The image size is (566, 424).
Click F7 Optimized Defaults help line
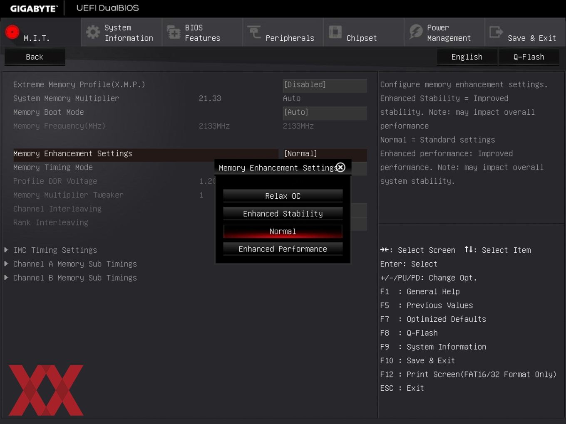click(433, 319)
